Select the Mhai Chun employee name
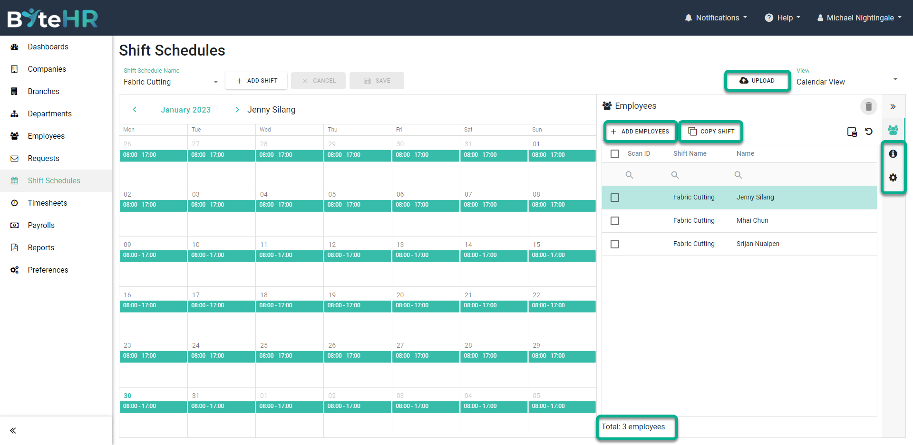 [752, 221]
